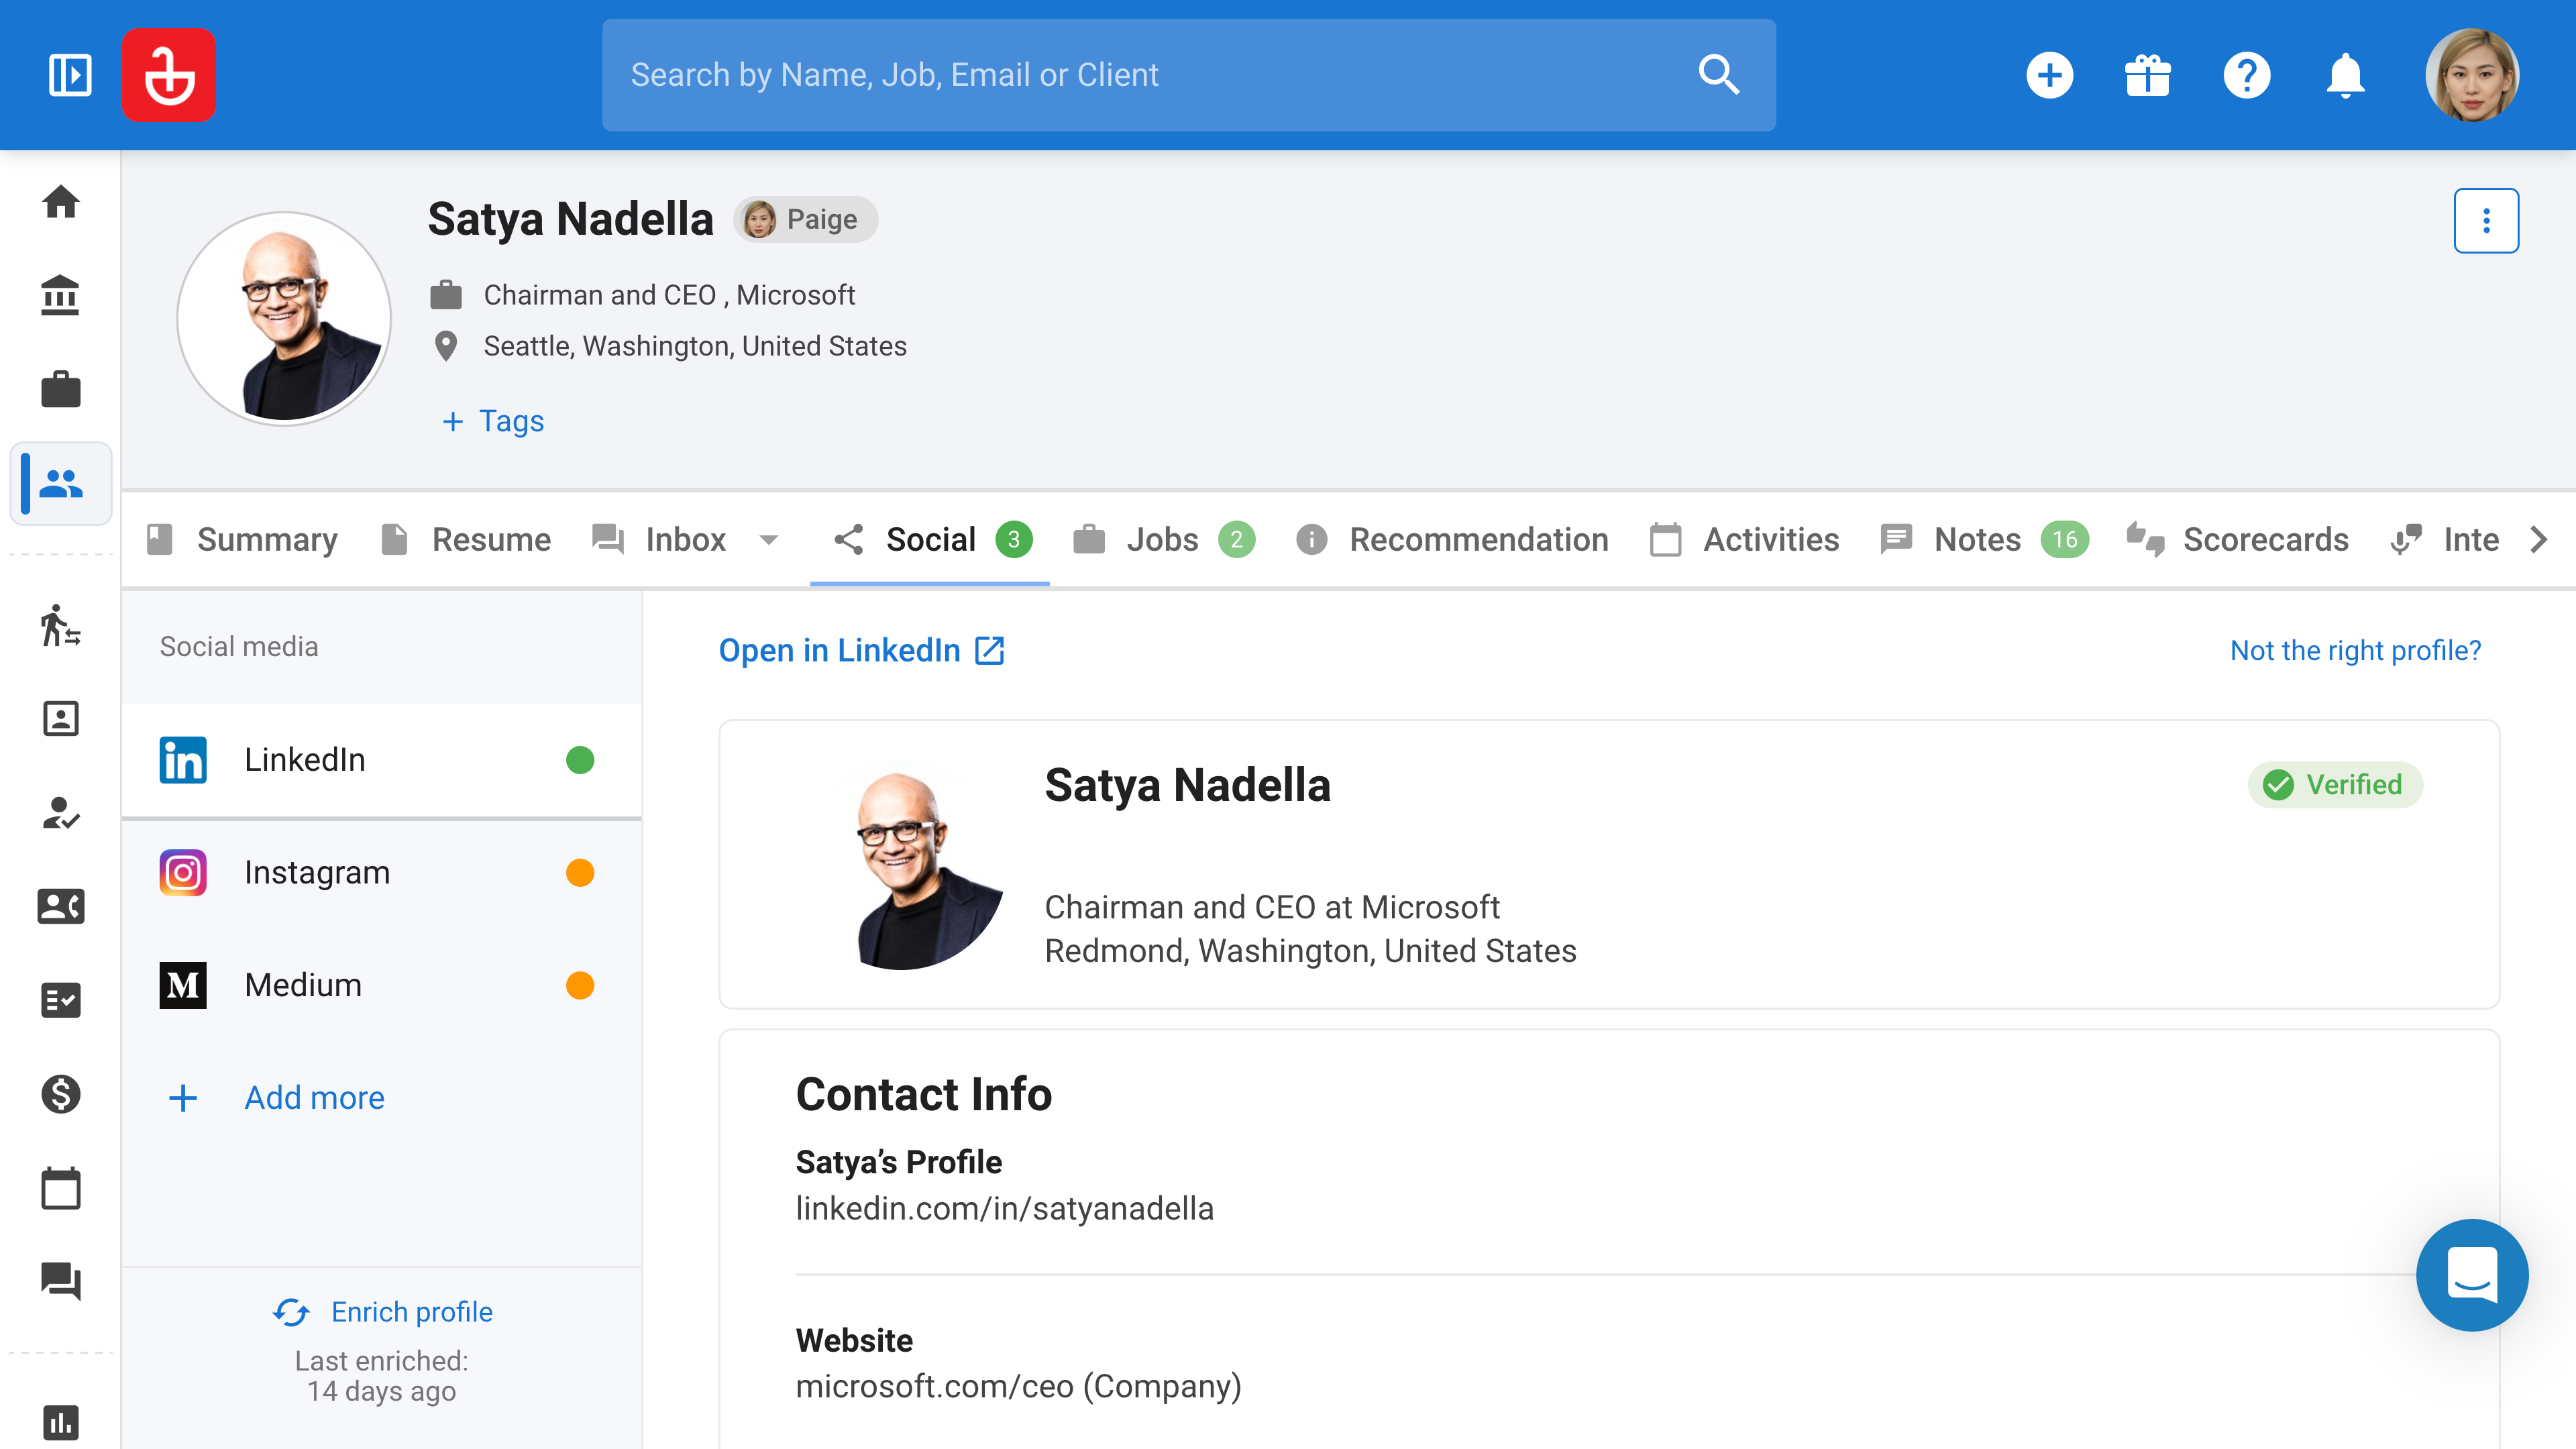
Task: Click the blue plus add icon
Action: tap(2049, 75)
